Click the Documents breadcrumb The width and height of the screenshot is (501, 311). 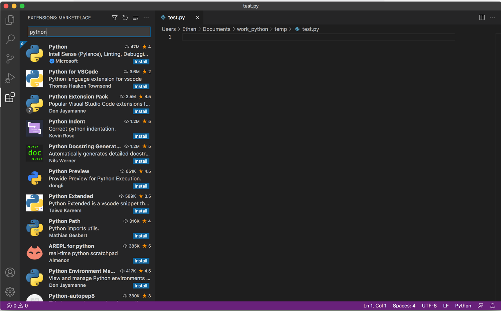point(216,29)
